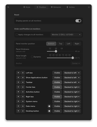The image size is (97, 127).
Task: Close the settings window
Action: coord(89,7)
